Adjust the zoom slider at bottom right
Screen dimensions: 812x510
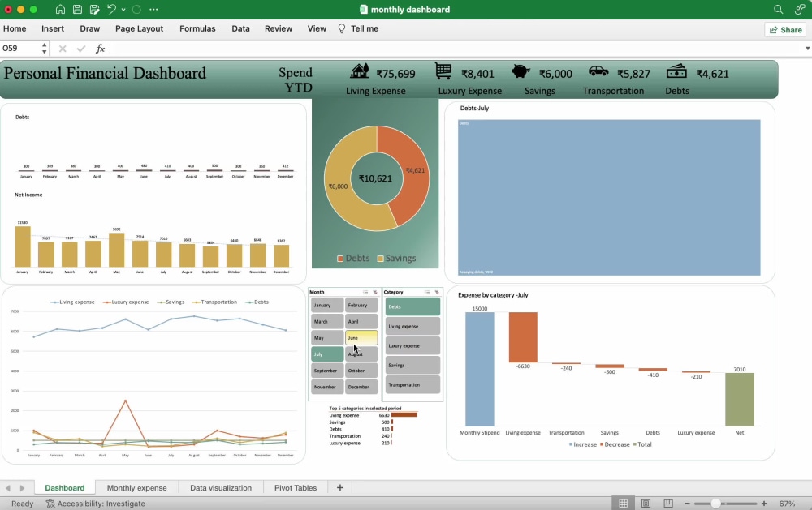tap(715, 503)
